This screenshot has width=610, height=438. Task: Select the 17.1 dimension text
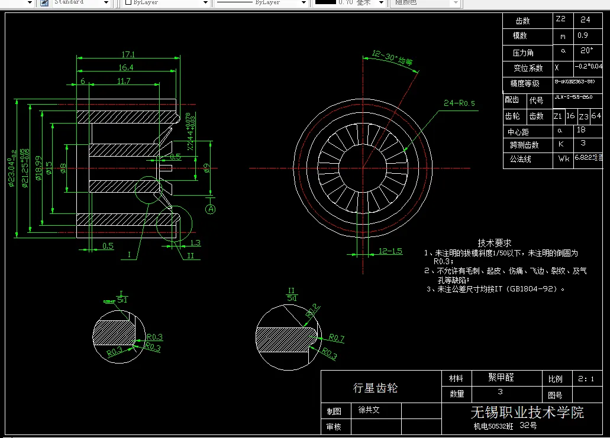[x=128, y=54]
